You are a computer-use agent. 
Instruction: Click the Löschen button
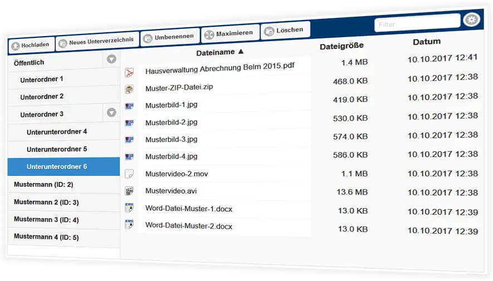pos(285,30)
